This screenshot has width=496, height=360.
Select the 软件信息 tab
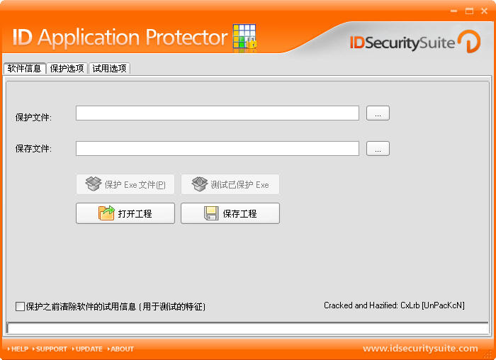(24, 69)
